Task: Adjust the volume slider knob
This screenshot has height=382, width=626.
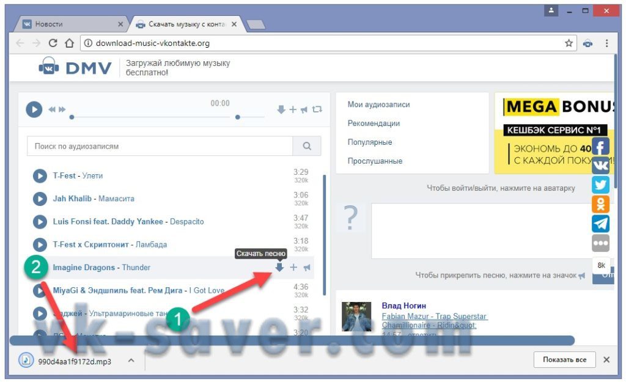Action: pos(238,117)
